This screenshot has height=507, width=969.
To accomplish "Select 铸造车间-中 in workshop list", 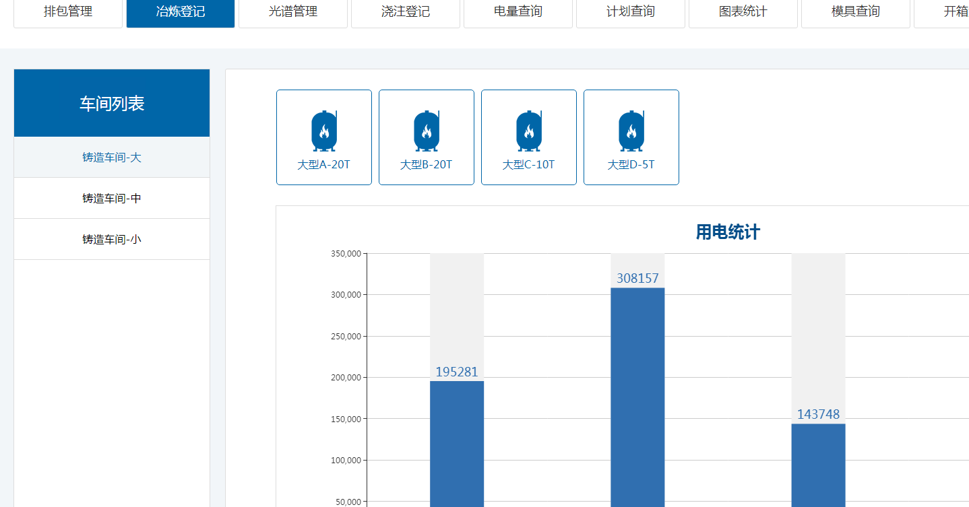I will [x=112, y=199].
